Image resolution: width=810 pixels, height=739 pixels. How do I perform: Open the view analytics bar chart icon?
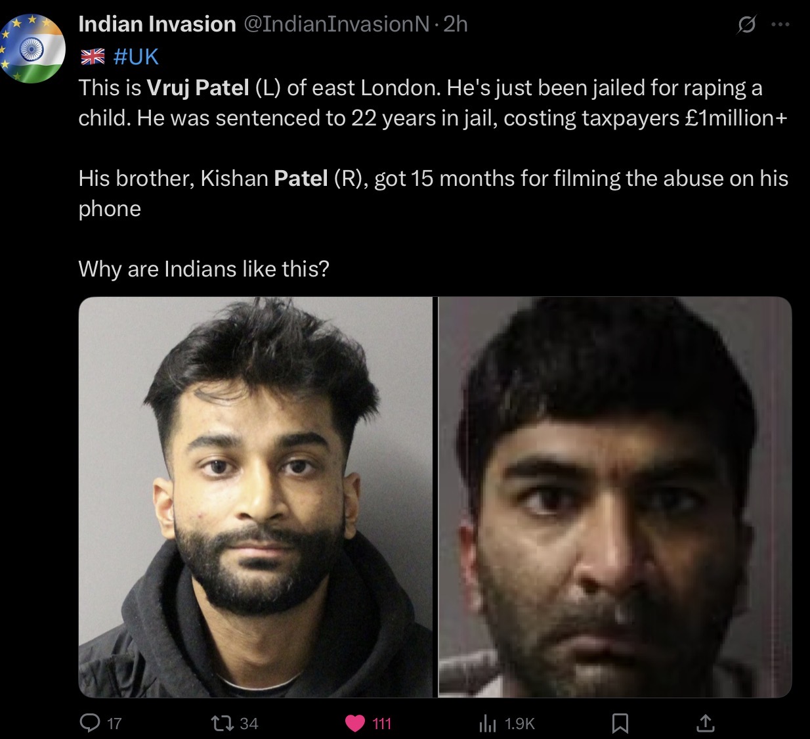pos(488,724)
